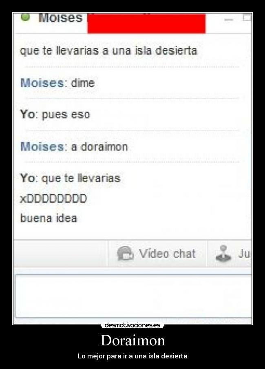Viewport: 265px width, 369px height.
Task: Click Moises sender name before 'dime'
Action: 42,83
